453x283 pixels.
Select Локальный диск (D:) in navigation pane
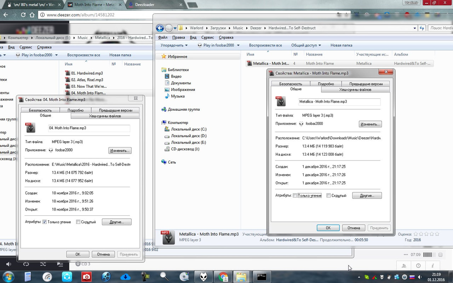(189, 136)
